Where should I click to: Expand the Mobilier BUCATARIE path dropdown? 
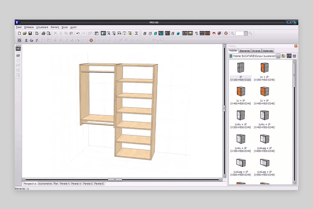pos(278,56)
